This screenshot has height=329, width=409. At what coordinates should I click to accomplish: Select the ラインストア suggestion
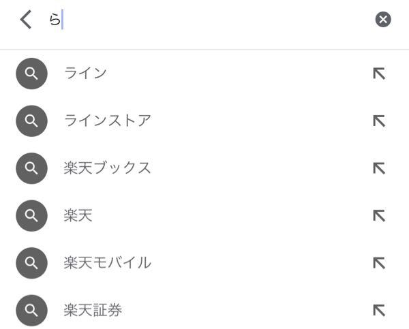(107, 121)
